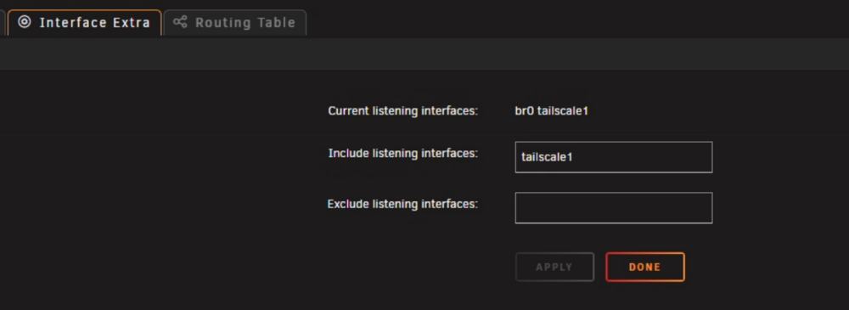
Task: Switch to the Routing Table tab
Action: coord(235,23)
